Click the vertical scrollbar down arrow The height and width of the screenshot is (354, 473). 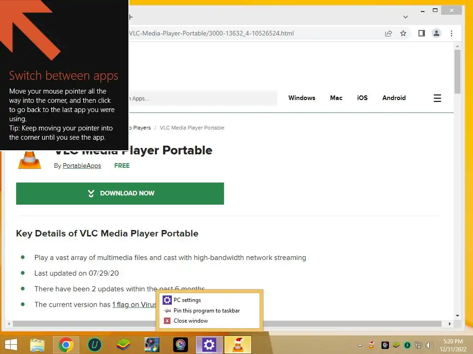tap(457, 316)
